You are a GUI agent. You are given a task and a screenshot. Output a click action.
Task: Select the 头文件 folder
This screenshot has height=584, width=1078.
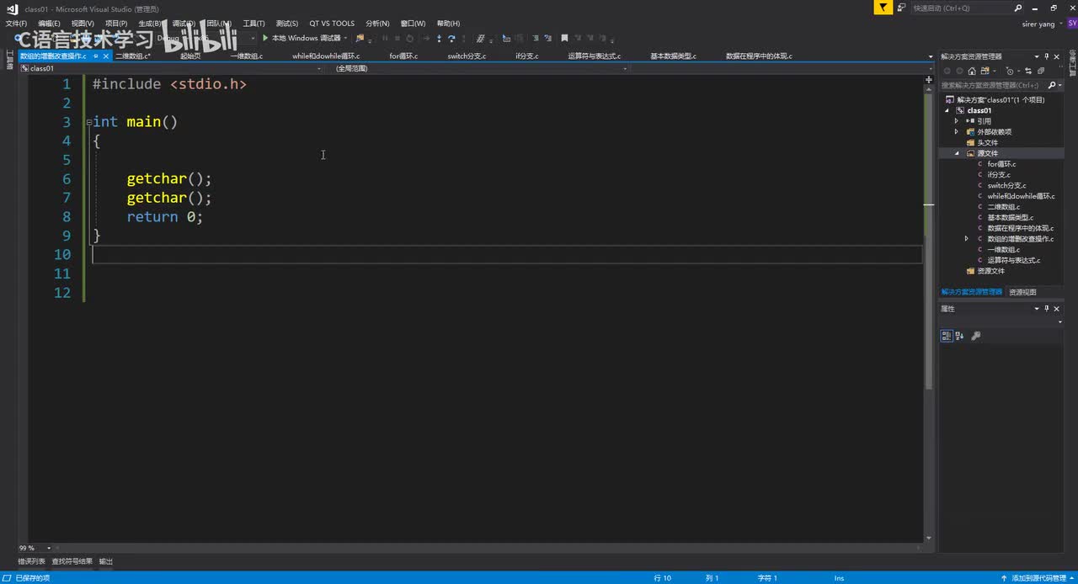[x=988, y=142]
